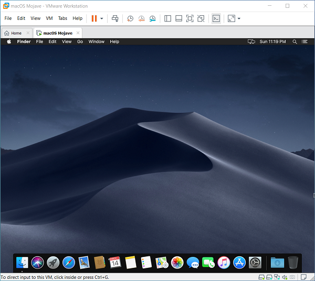Screen dimensions: 315x281
Task: Click the CD/DVD drive status icon
Action: click(x=269, y=277)
